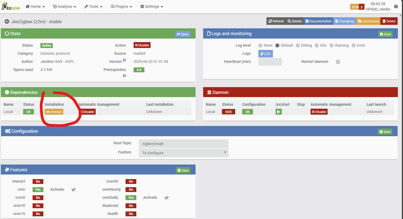Open the Analysis menu
This screenshot has width=403, height=219.
(x=64, y=6)
